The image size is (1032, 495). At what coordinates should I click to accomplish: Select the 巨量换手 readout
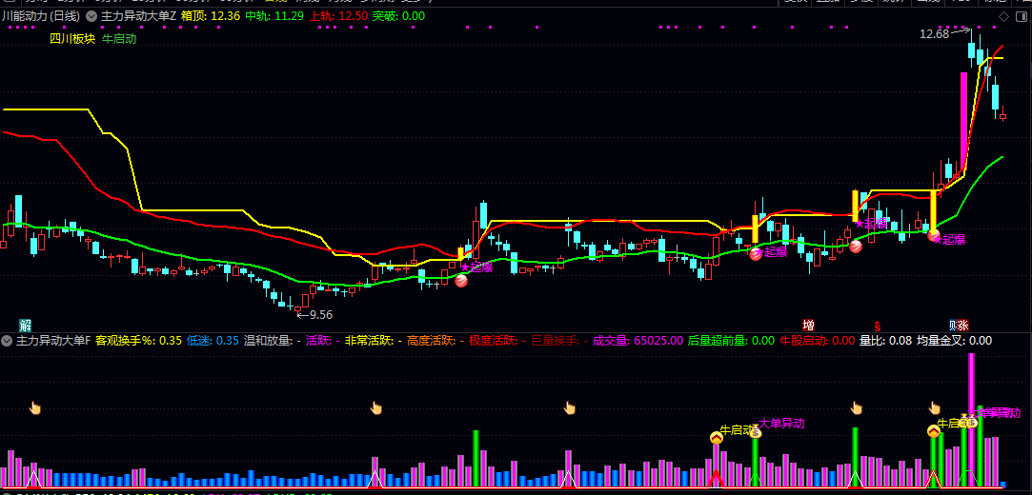coord(559,341)
